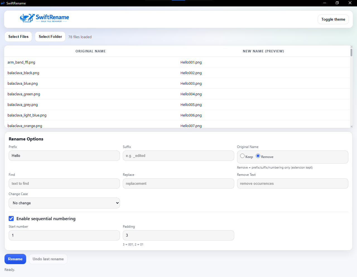Close the SwiftRename window
Viewport: 357px width, 277px height.
coord(350,3)
